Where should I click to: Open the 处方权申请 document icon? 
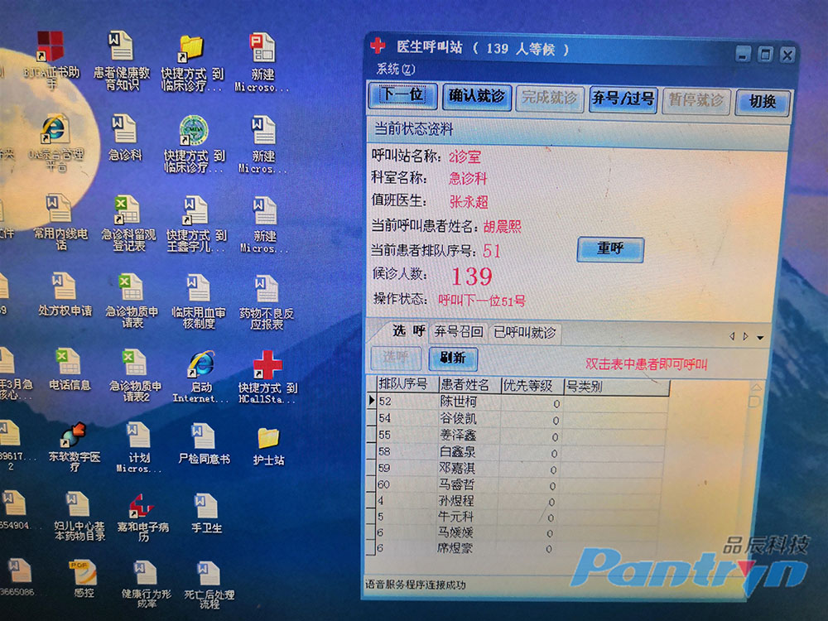click(x=65, y=295)
